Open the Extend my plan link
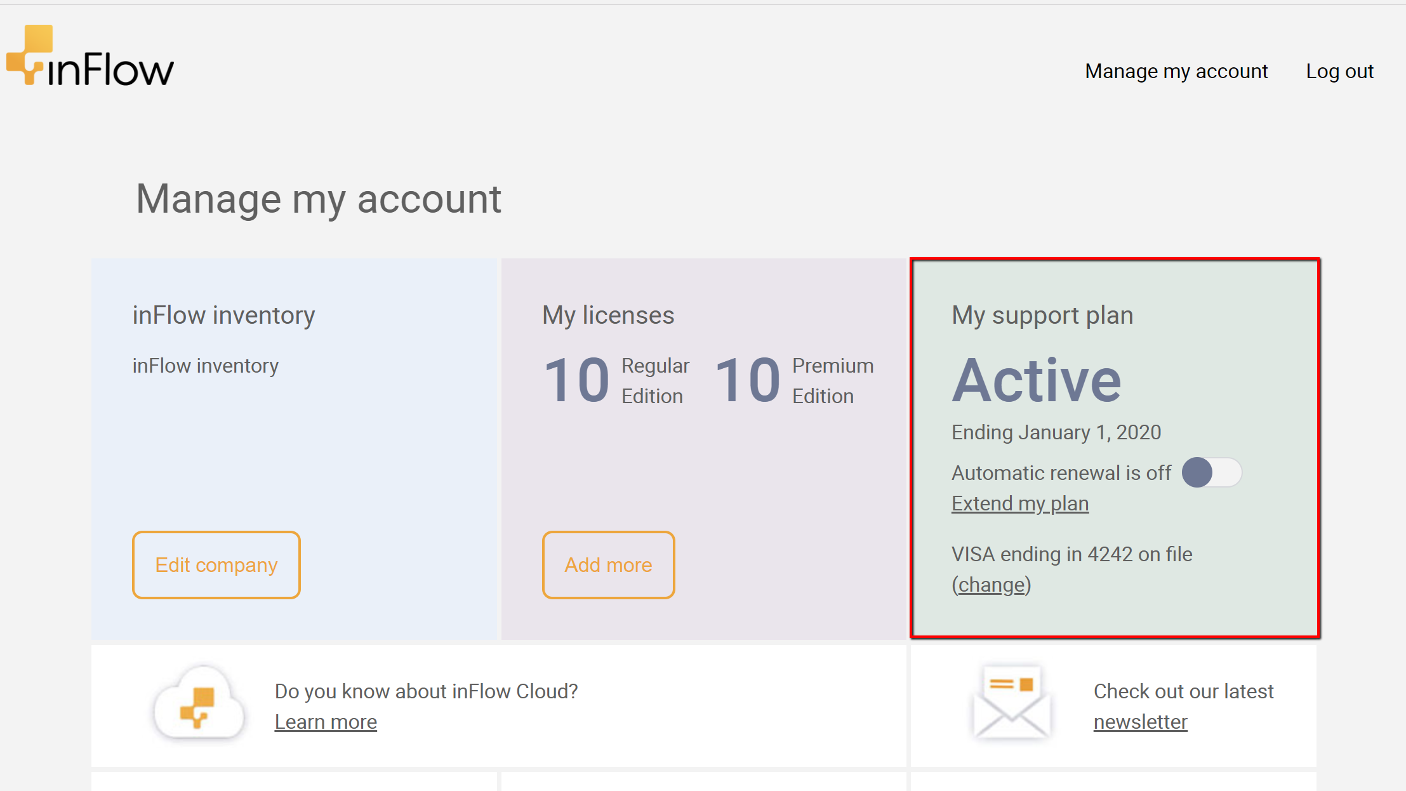This screenshot has width=1406, height=791. tap(1020, 503)
